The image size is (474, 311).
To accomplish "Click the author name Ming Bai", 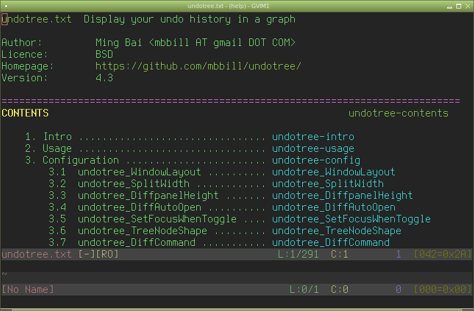I will click(x=119, y=42).
